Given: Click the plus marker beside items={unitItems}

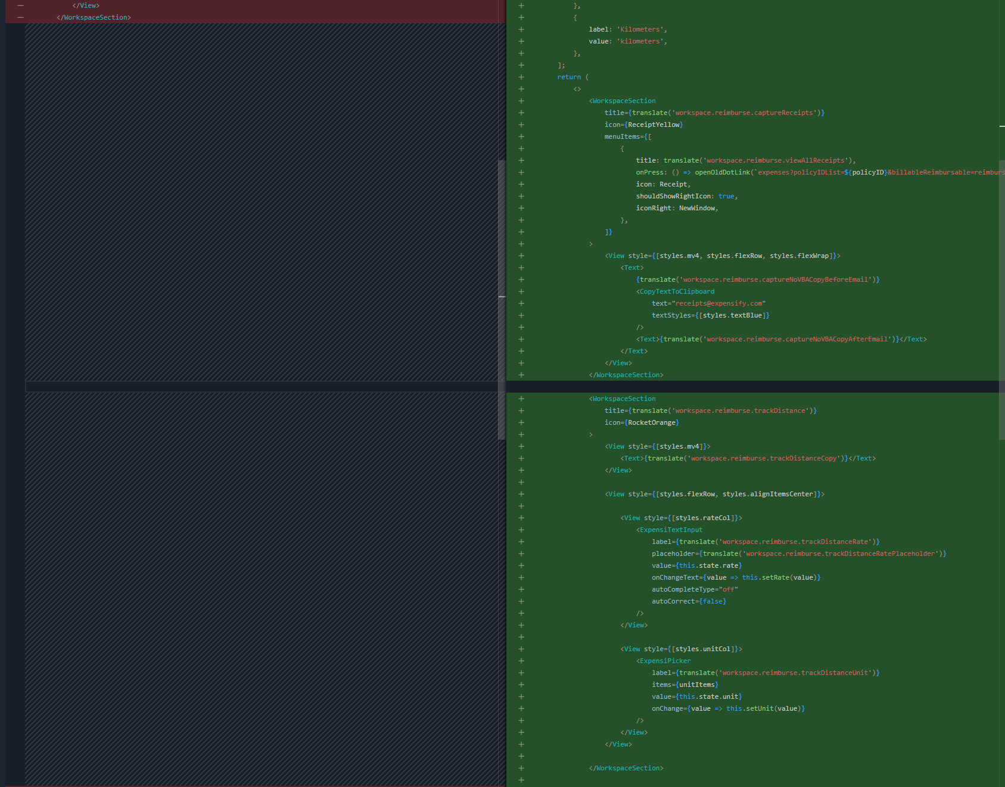Looking at the screenshot, I should click(521, 685).
